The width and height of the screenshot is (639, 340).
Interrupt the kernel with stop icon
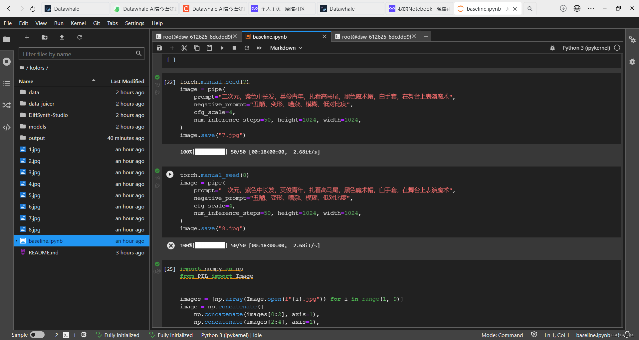[234, 48]
